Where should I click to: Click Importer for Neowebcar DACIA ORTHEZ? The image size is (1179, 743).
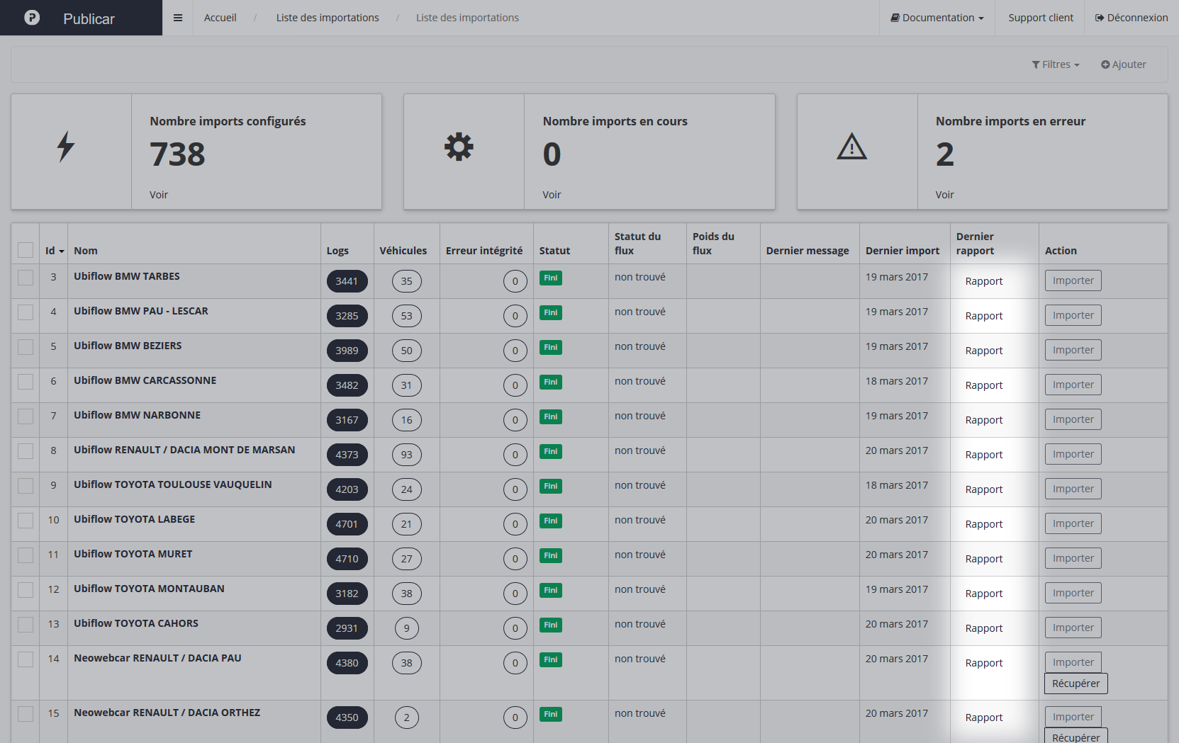(1073, 717)
